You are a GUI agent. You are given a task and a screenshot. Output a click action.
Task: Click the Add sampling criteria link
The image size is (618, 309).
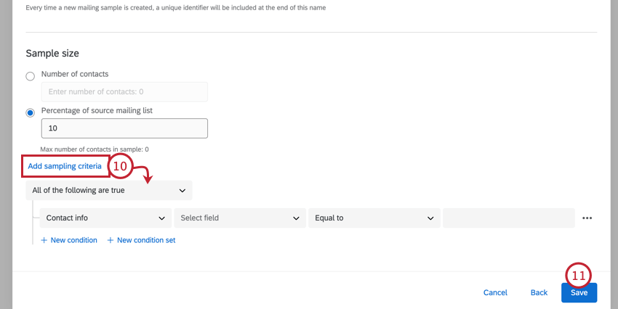click(65, 166)
